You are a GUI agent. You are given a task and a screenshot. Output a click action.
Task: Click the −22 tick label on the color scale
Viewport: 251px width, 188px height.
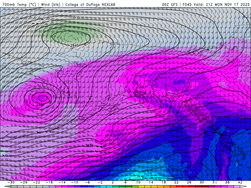pyautogui.click(x=36, y=182)
